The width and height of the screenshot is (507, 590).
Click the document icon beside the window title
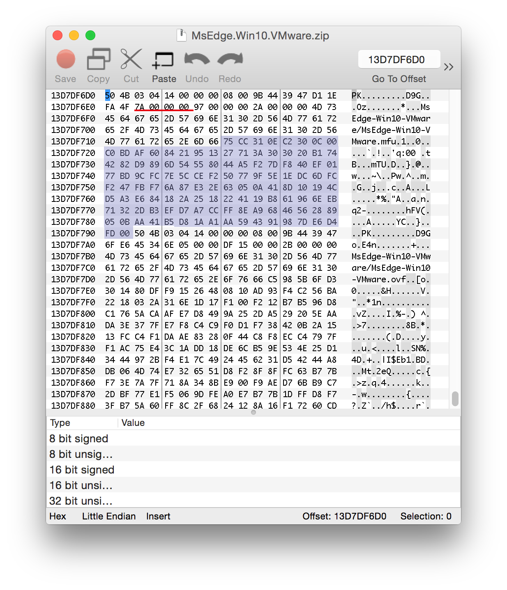181,35
